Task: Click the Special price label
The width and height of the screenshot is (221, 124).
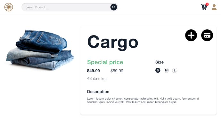Action: pos(105,62)
